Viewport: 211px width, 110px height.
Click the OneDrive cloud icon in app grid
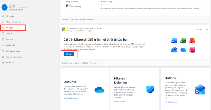[183, 50]
